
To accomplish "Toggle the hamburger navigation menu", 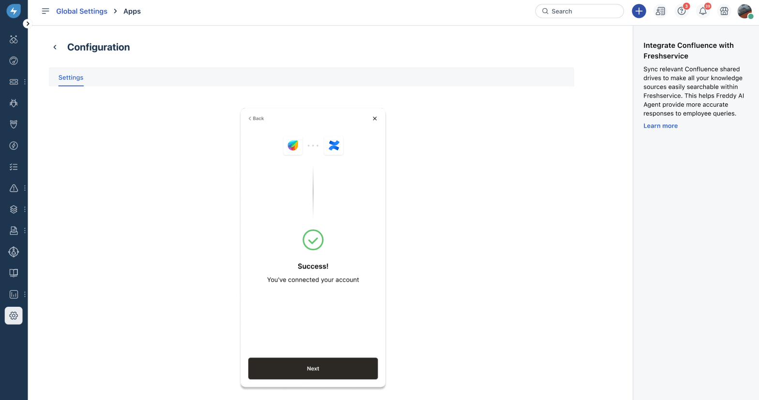I will pyautogui.click(x=46, y=11).
